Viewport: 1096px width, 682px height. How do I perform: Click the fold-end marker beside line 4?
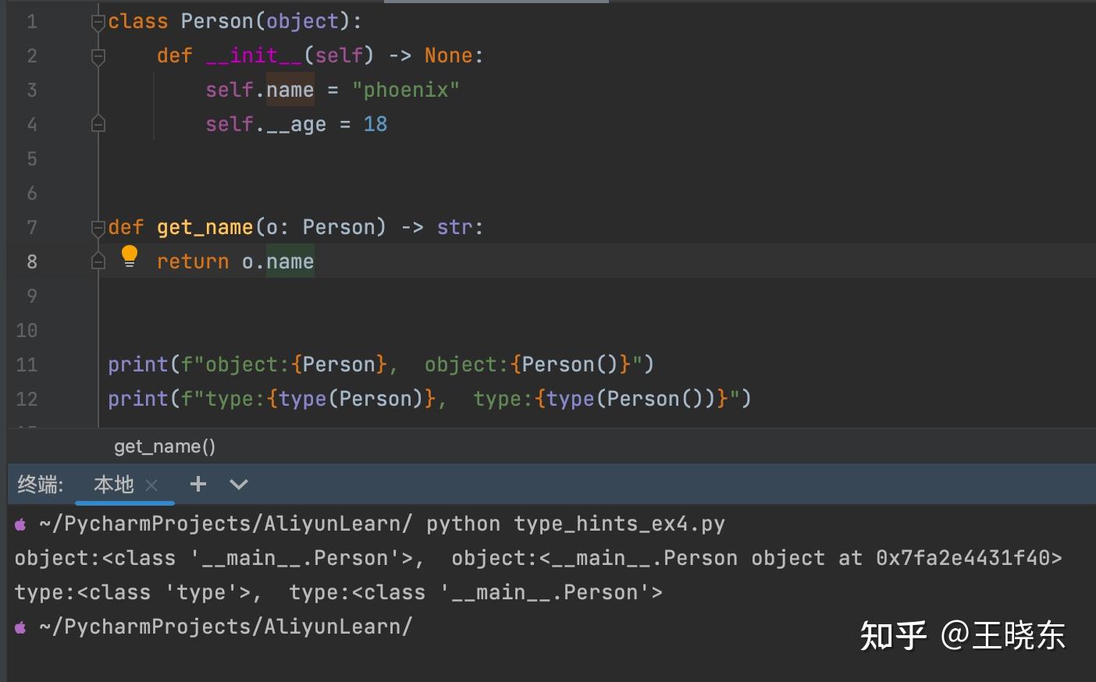coord(98,123)
